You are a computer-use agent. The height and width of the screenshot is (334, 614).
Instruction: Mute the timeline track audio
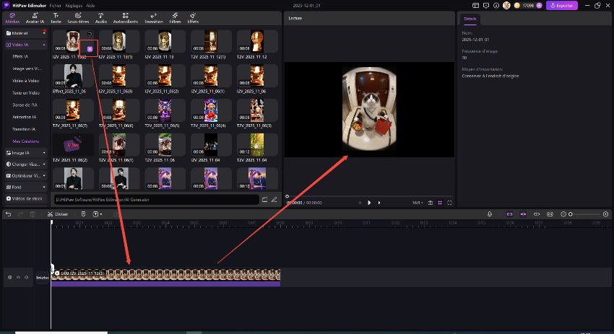click(x=27, y=277)
